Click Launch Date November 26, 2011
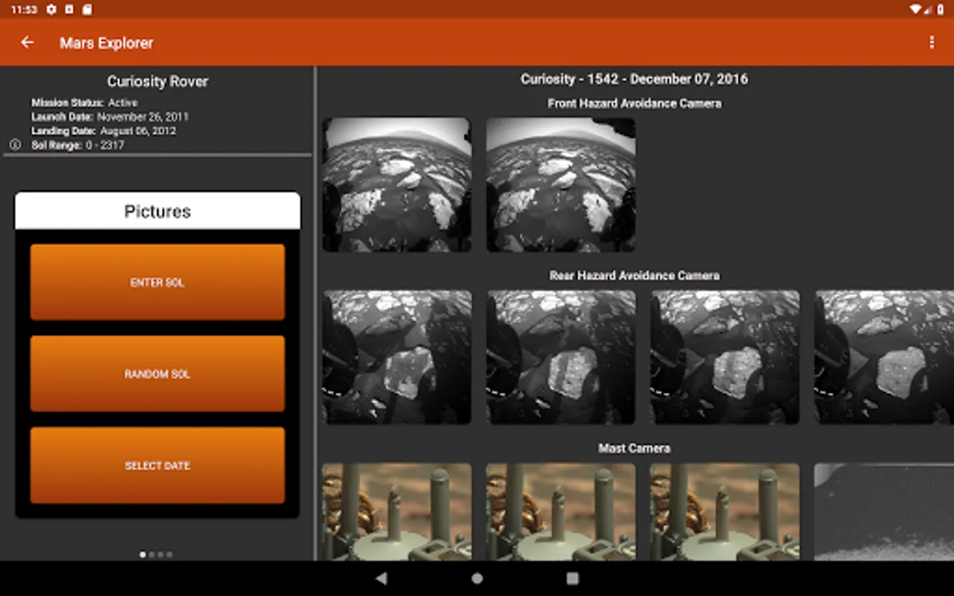Viewport: 954px width, 596px height. (110, 117)
